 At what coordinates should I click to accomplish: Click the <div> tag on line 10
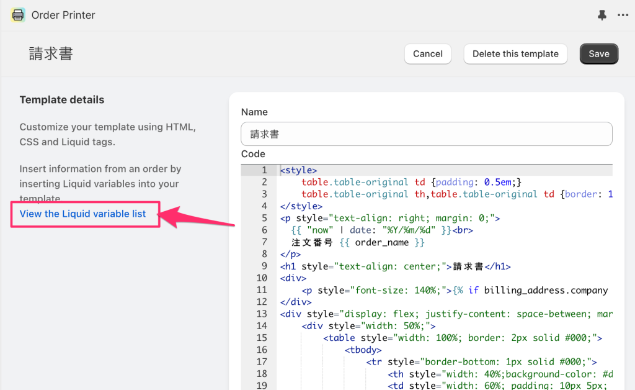pos(293,278)
